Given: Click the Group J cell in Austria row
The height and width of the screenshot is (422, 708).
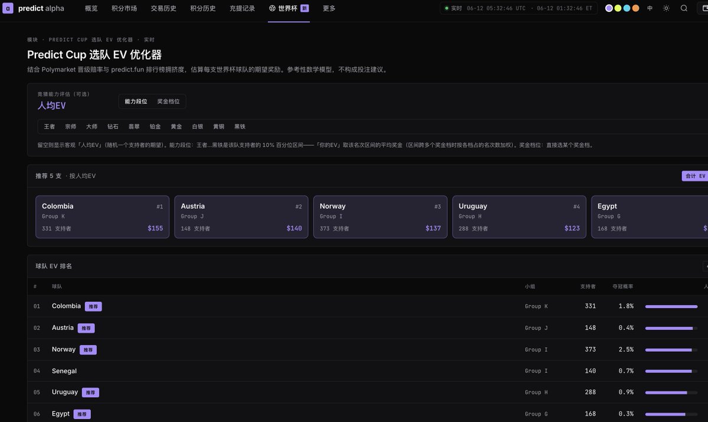Looking at the screenshot, I should 536,328.
